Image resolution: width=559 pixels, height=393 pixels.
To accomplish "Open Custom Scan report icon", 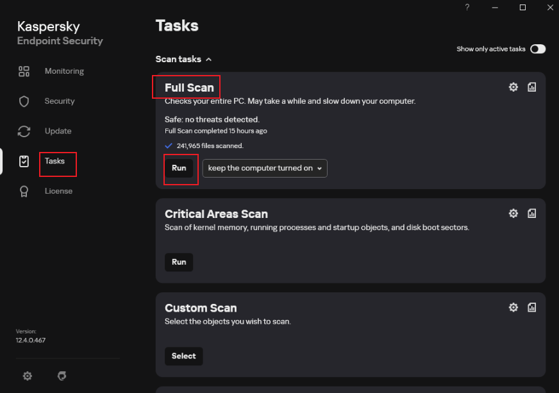I will [x=531, y=307].
